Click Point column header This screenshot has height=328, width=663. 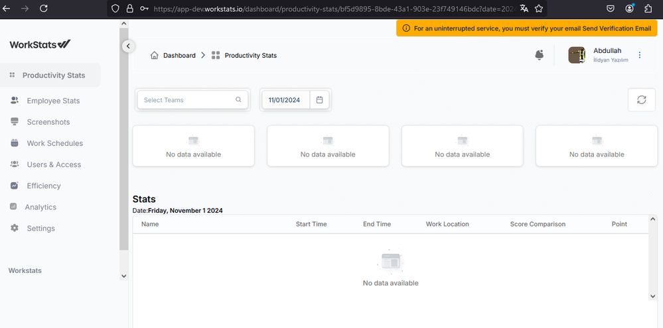coord(619,224)
